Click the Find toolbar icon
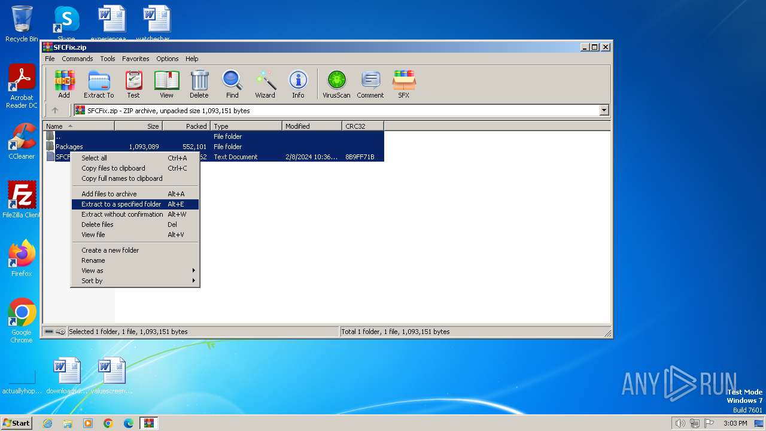766x431 pixels. click(232, 84)
